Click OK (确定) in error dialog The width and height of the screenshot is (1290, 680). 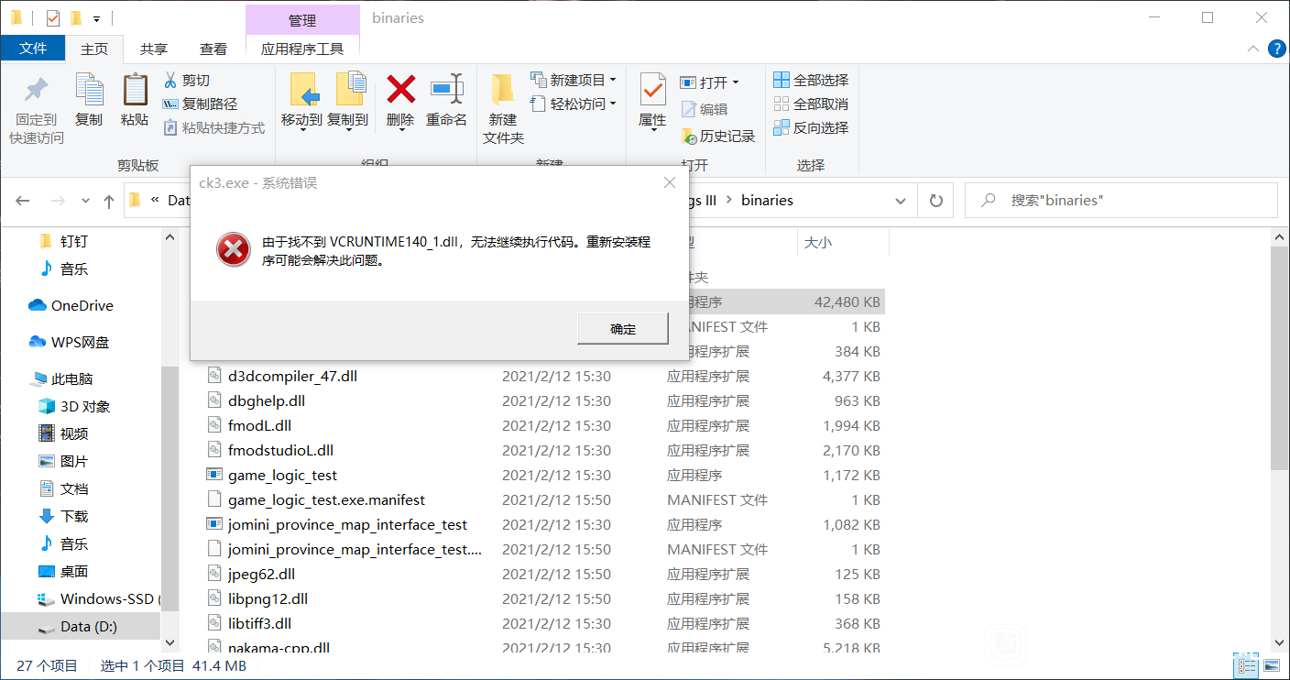pos(623,329)
